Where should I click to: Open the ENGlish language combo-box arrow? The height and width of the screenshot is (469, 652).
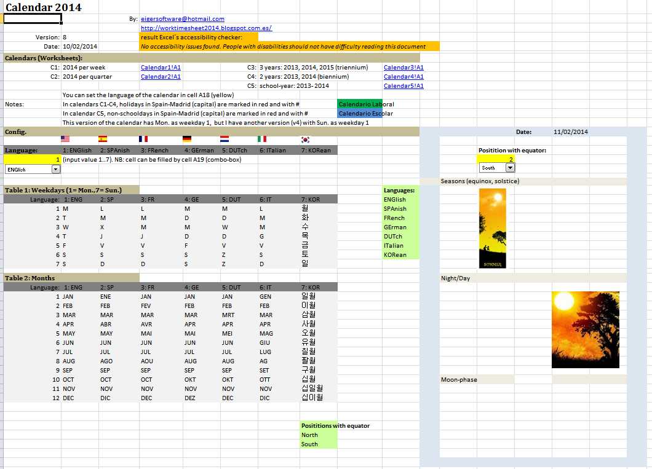[55, 169]
